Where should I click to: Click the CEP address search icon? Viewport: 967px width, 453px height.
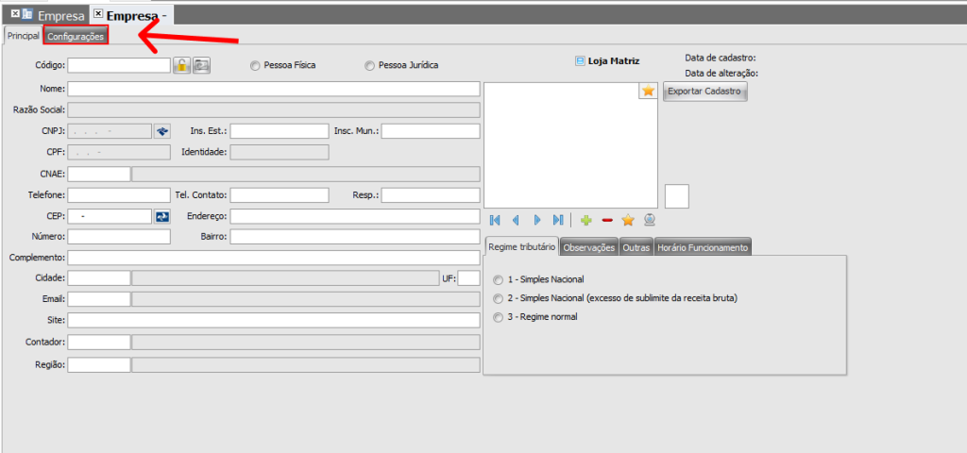click(161, 216)
